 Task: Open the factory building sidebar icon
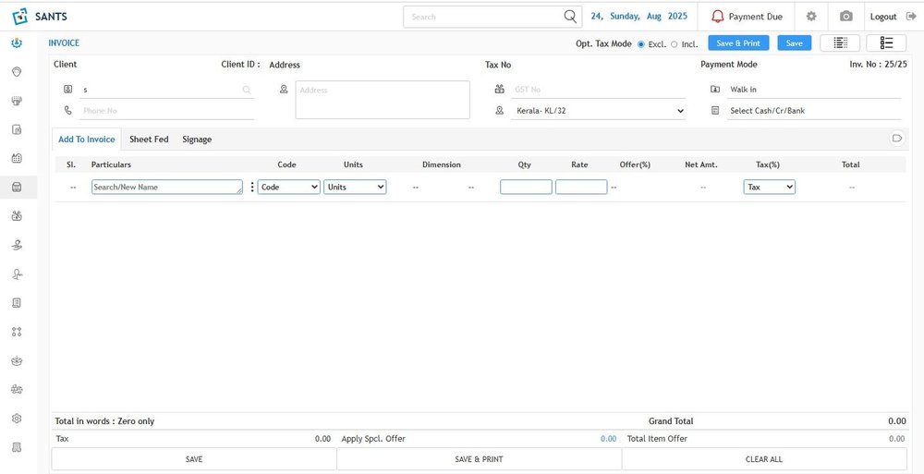(x=17, y=158)
